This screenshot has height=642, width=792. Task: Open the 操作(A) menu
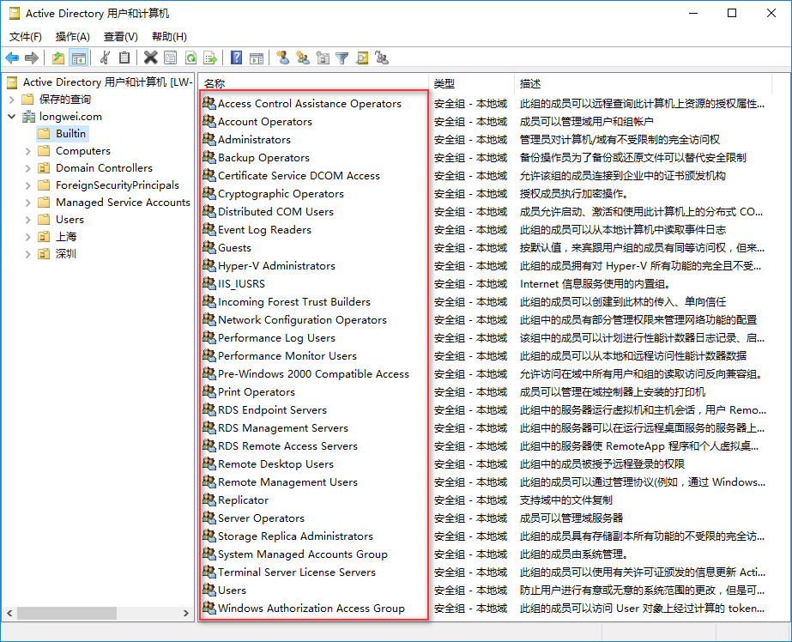coord(73,36)
